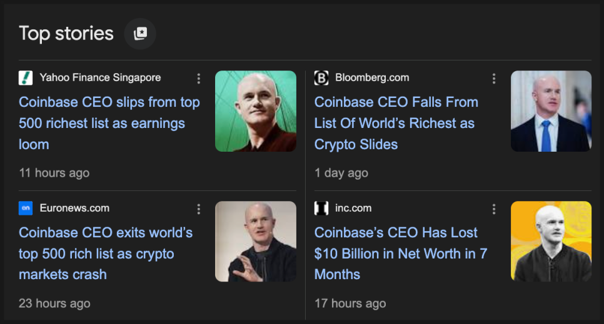Open the three-dot menu for Yahoo Finance story
The height and width of the screenshot is (324, 604).
tap(199, 79)
